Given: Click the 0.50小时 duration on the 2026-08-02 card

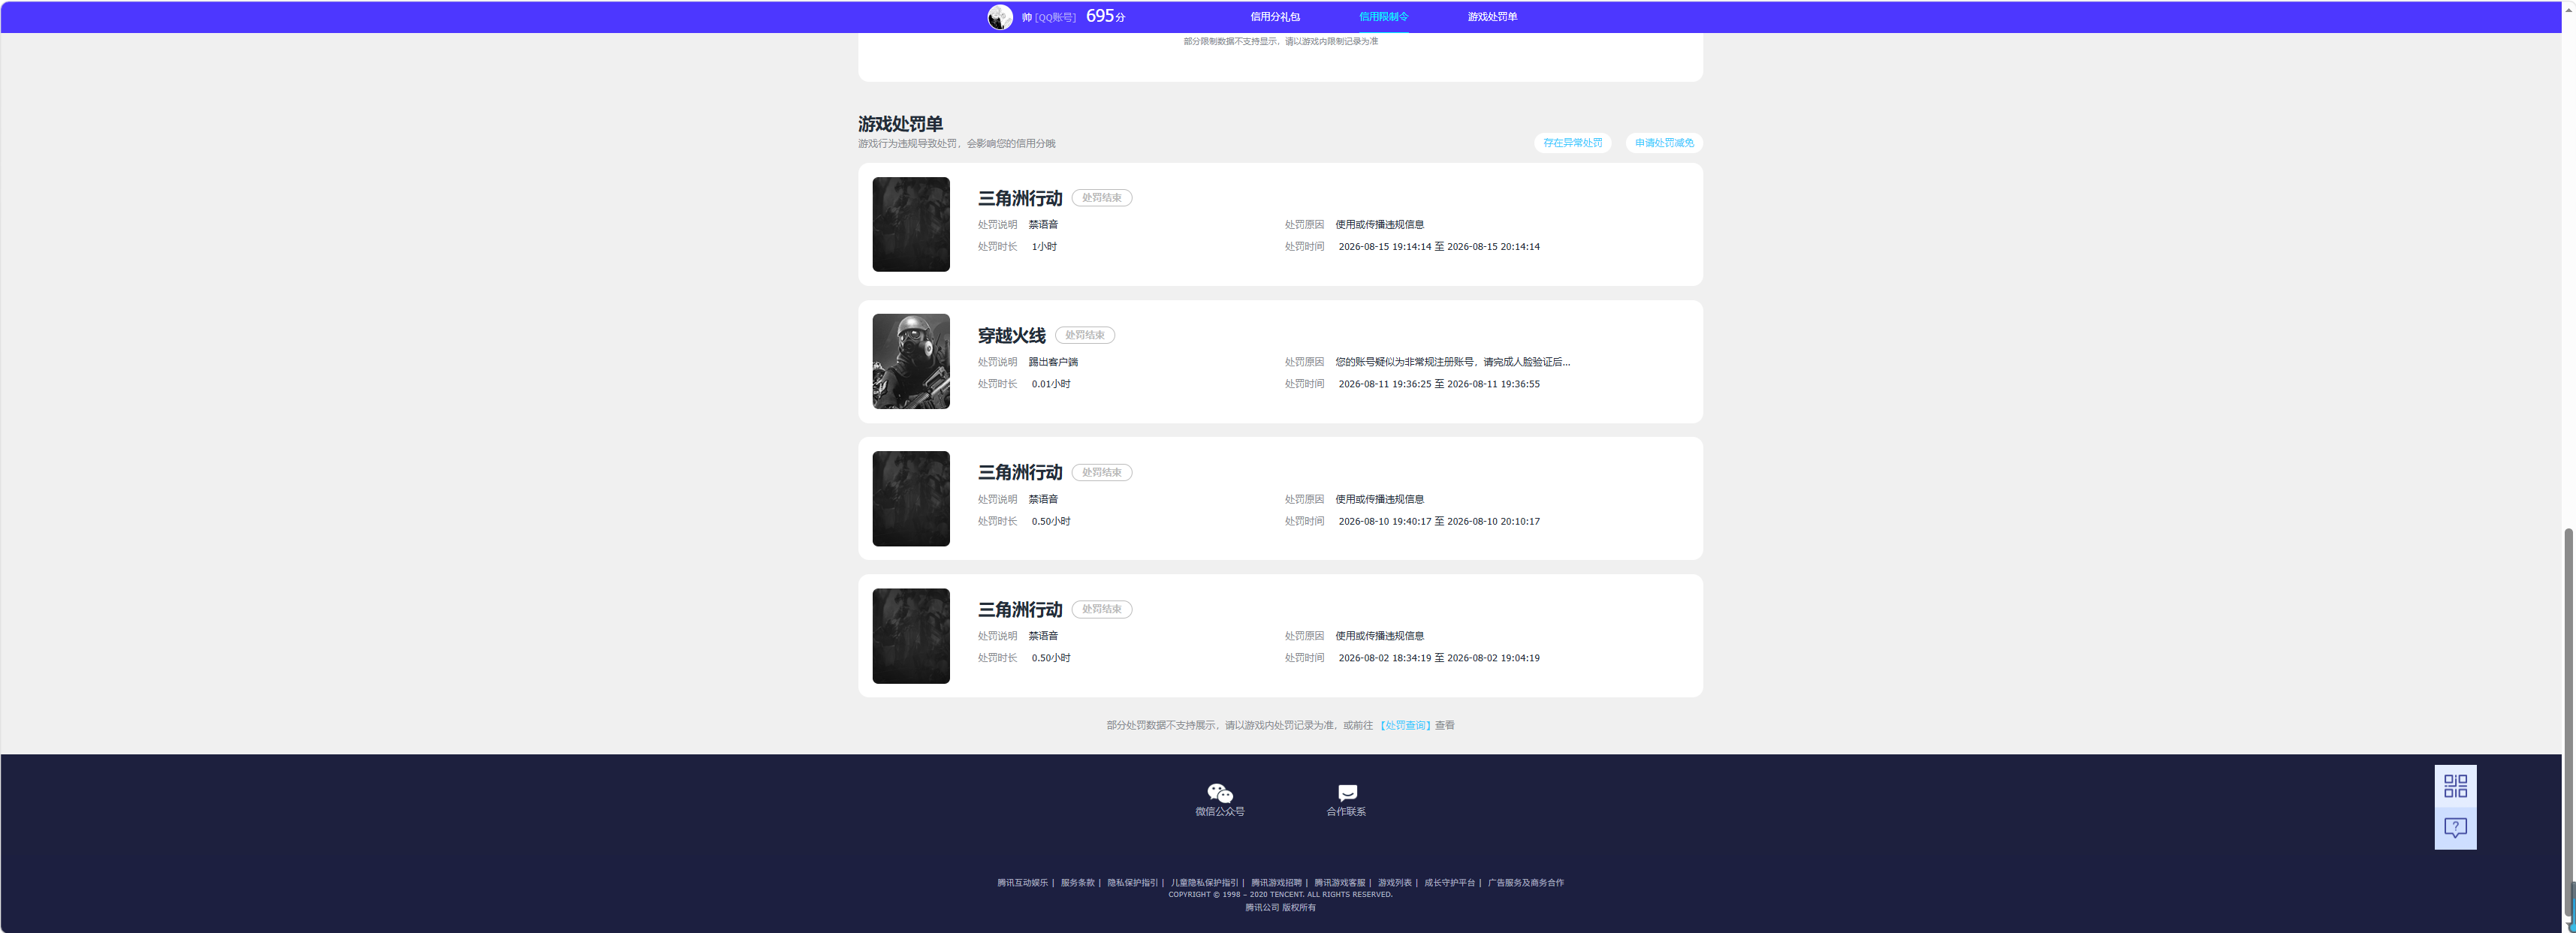Looking at the screenshot, I should coord(1051,658).
